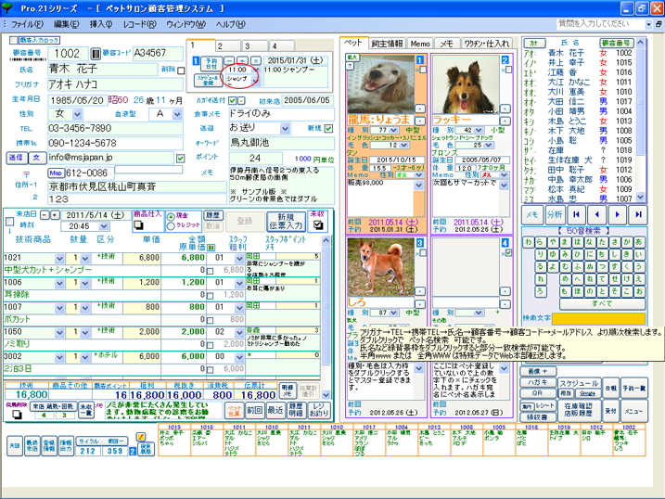The image size is (665, 499).
Task: Click the customer list scrollbar down arrow
Action: point(640,198)
